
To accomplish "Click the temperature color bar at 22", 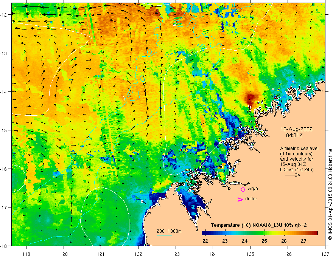I will (205, 233).
